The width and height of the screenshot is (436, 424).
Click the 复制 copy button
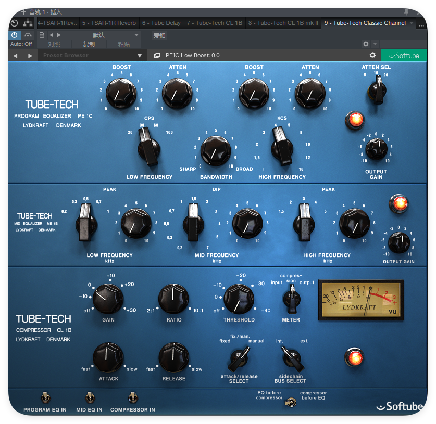pyautogui.click(x=89, y=44)
